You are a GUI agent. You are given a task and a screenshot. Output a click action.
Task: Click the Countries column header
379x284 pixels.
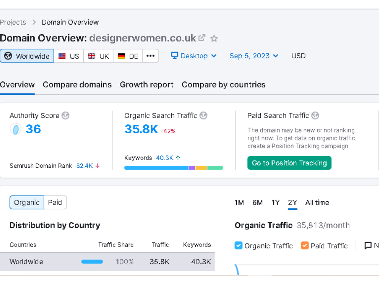(23, 245)
